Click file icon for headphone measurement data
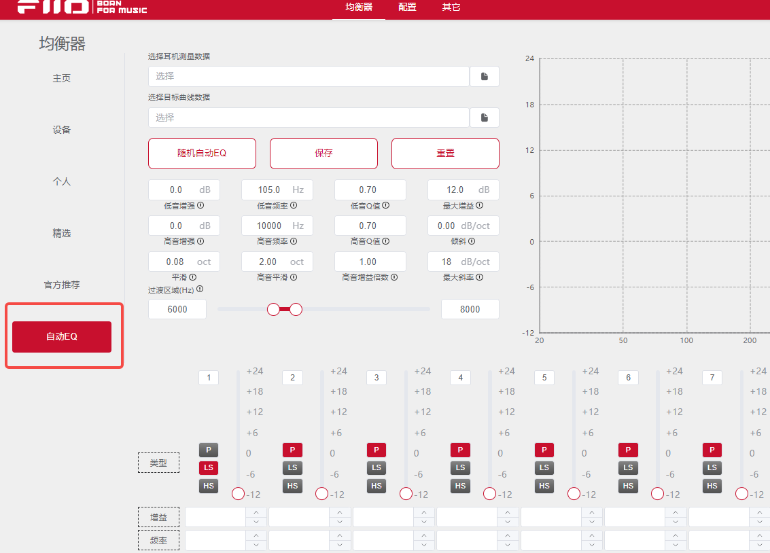 [485, 77]
